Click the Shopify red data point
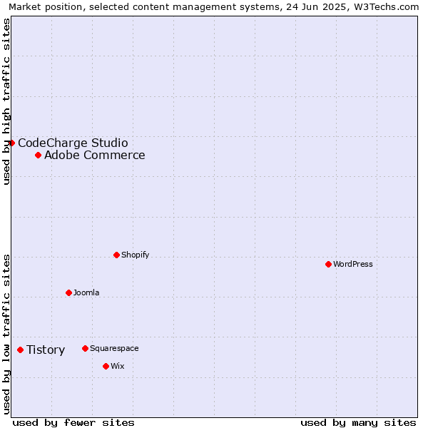 pos(116,255)
